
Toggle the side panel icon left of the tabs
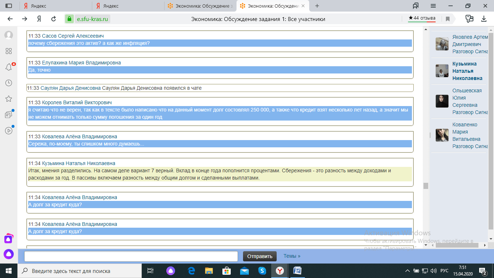9,6
